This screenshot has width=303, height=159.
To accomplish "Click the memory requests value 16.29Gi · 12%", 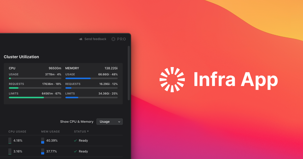I will point(108,84).
